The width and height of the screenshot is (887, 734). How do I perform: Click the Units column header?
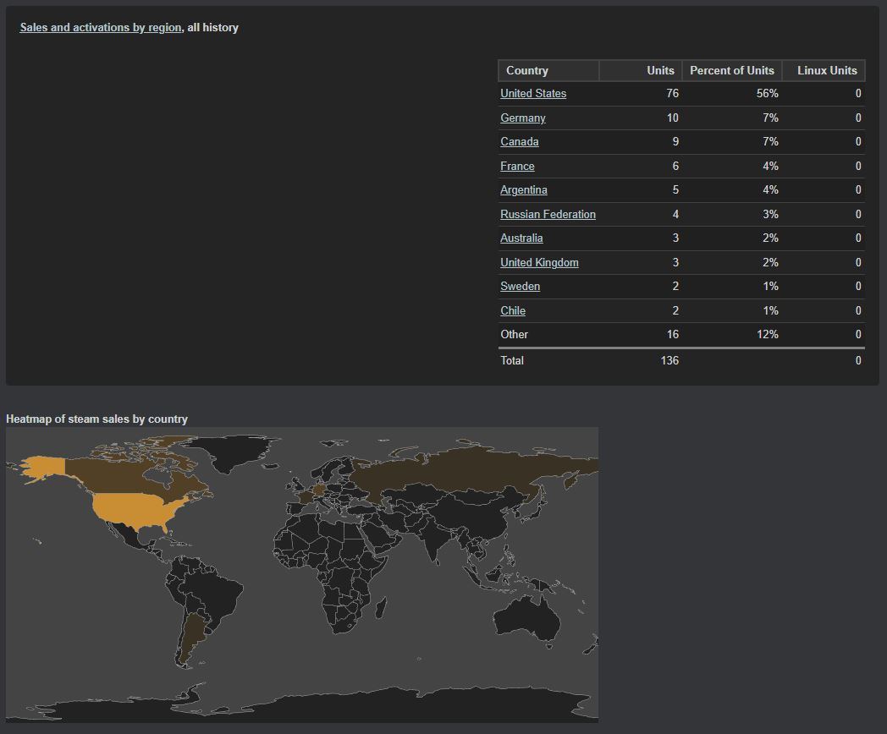[641, 71]
